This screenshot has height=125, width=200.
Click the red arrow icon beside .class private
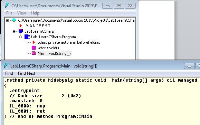(34, 42)
